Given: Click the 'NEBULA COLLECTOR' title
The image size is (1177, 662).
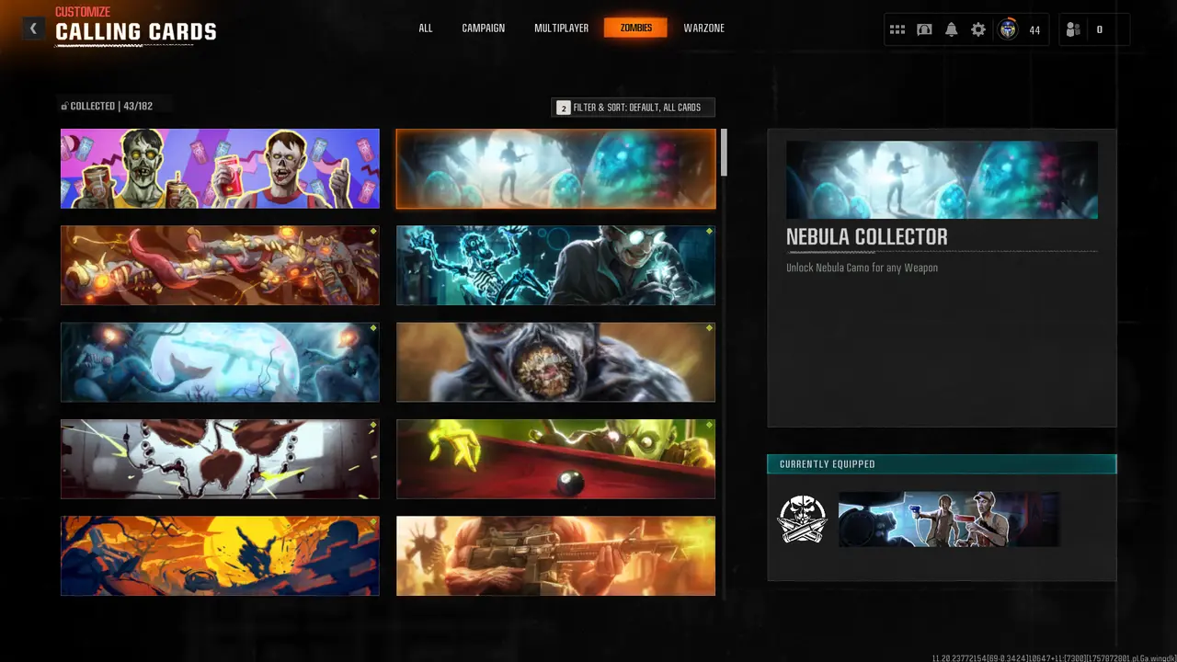Looking at the screenshot, I should coord(867,237).
